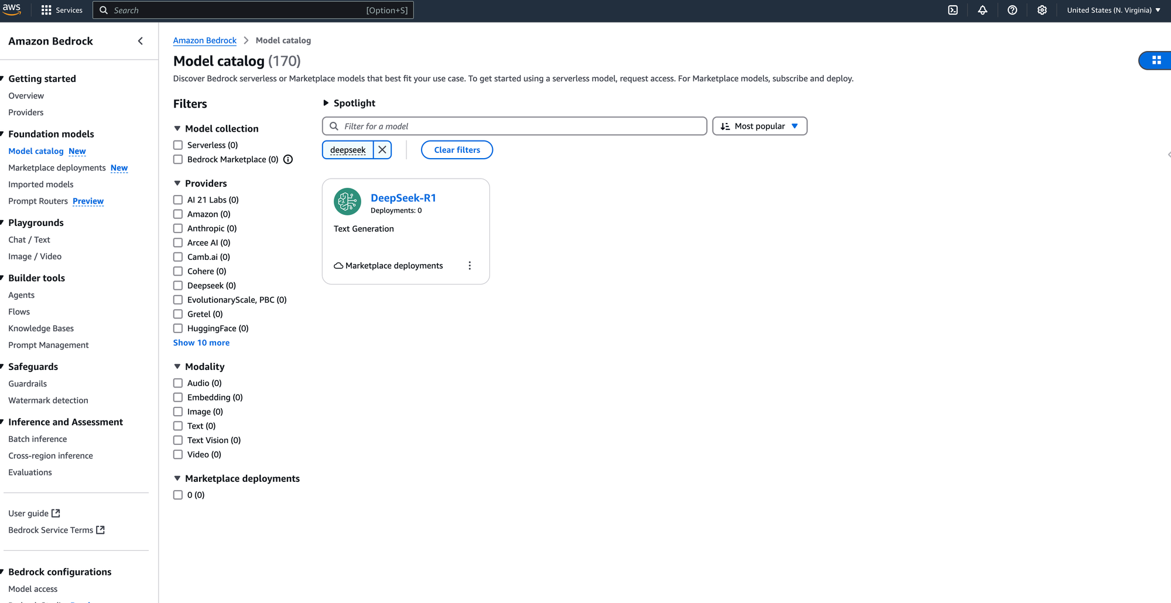This screenshot has width=1171, height=603.
Task: Expand the Spotlight section
Action: point(326,103)
